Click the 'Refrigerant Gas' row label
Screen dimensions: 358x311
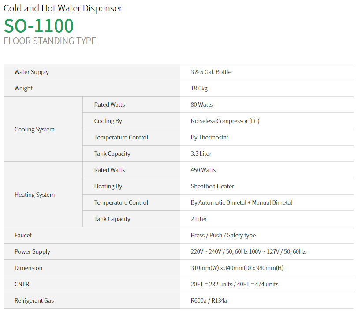coord(34,301)
